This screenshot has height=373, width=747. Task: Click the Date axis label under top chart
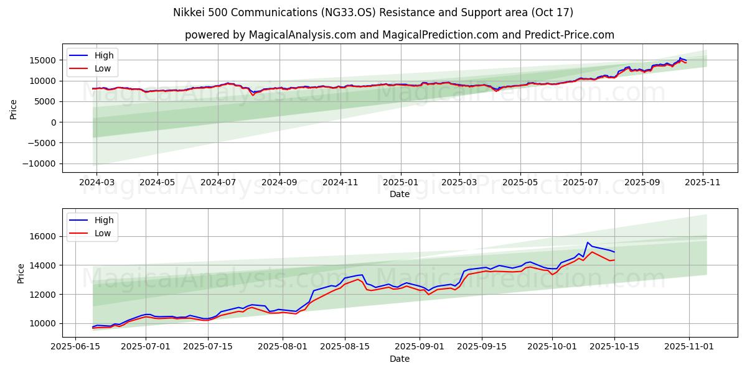[x=399, y=194]
